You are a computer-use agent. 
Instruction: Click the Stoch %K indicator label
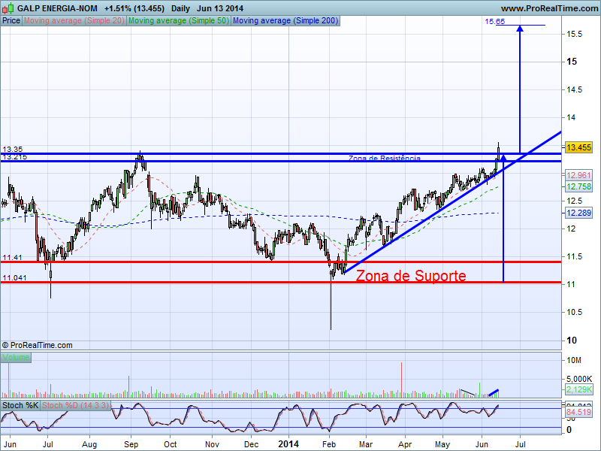coord(20,405)
